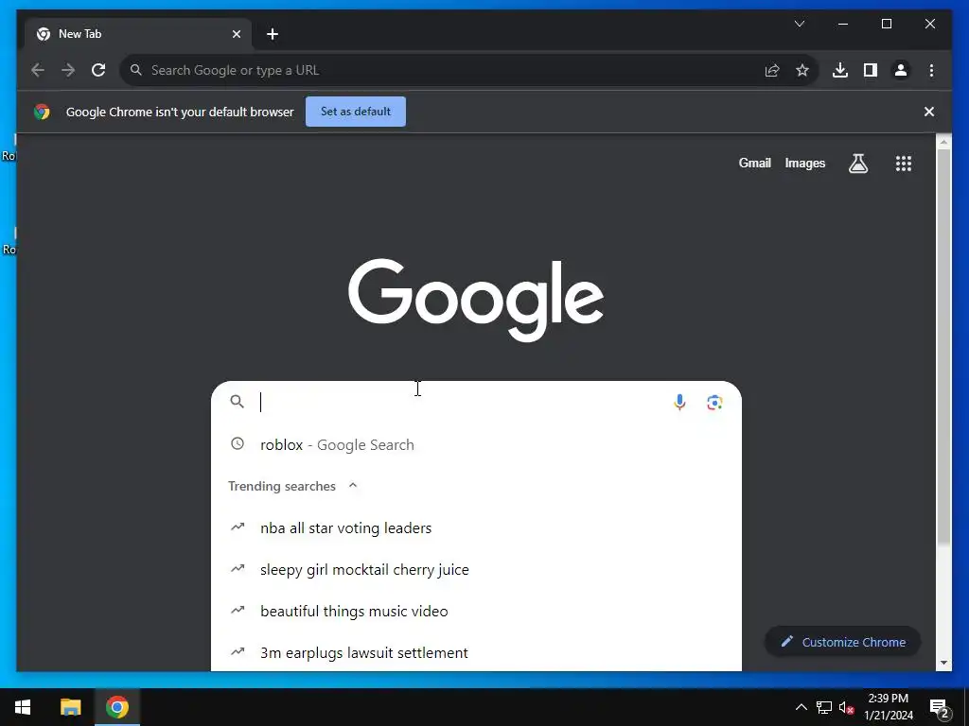The width and height of the screenshot is (969, 726).
Task: Close the New Tab tab
Action: (236, 34)
